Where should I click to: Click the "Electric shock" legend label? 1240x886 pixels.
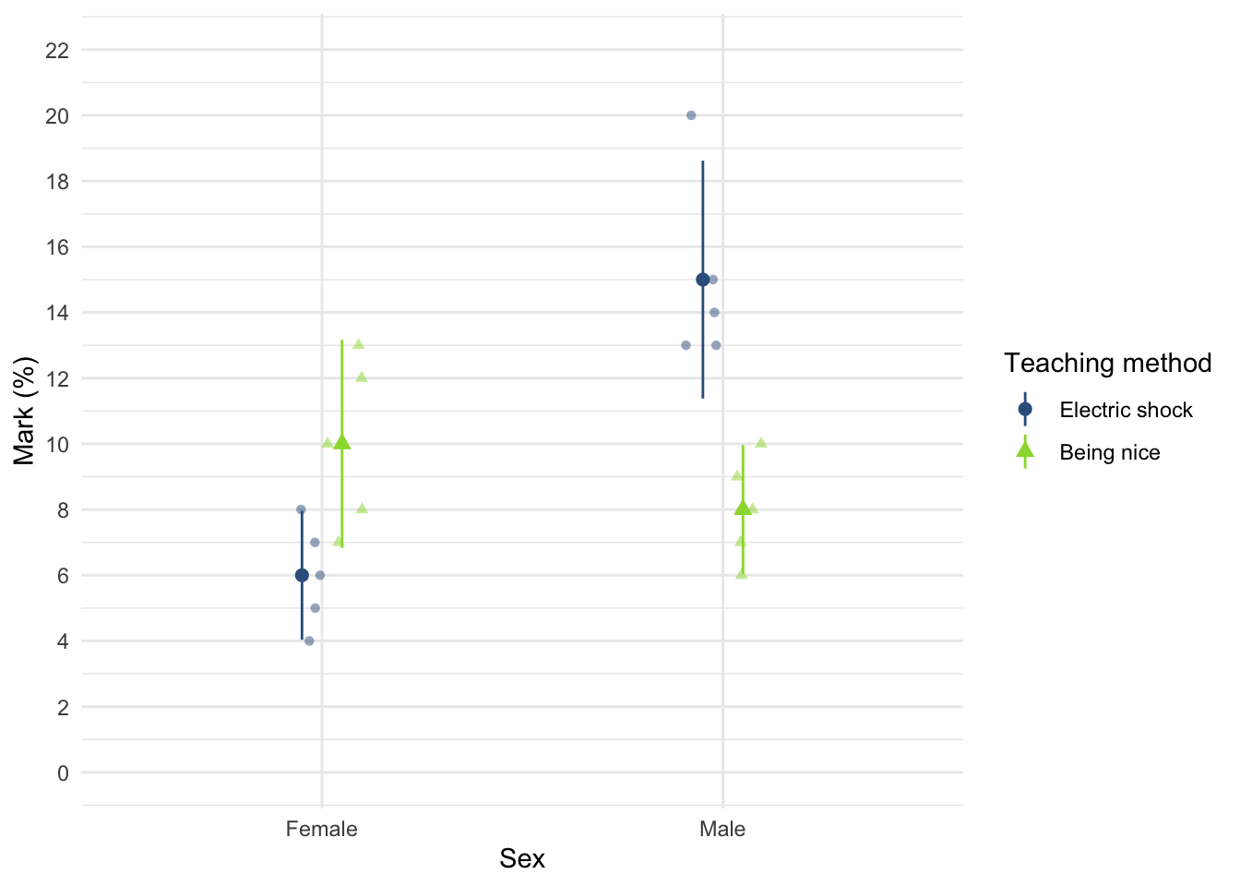point(1126,410)
